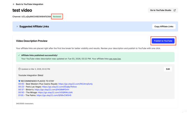This screenshot has height=113, width=187.
Task: Click the back arrow icon
Action: [x=14, y=4]
